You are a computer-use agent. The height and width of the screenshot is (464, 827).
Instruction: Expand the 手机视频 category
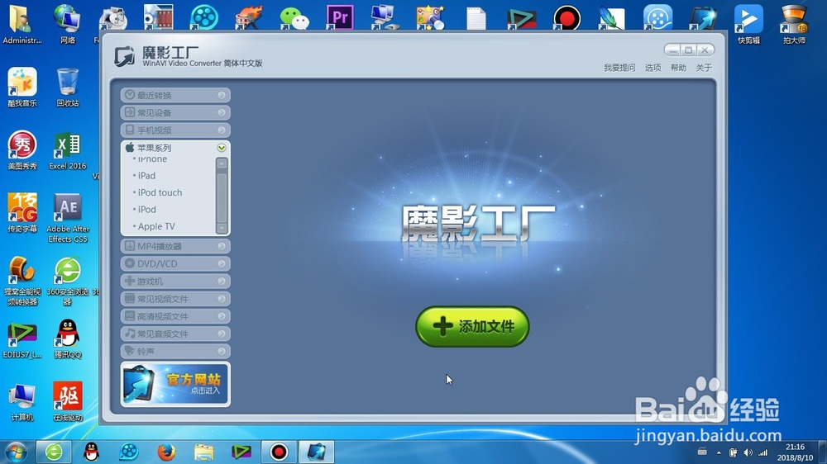point(175,130)
